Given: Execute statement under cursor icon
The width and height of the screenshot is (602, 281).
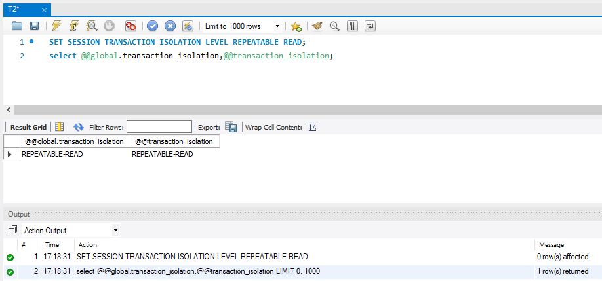Looking at the screenshot, I should click(x=73, y=26).
